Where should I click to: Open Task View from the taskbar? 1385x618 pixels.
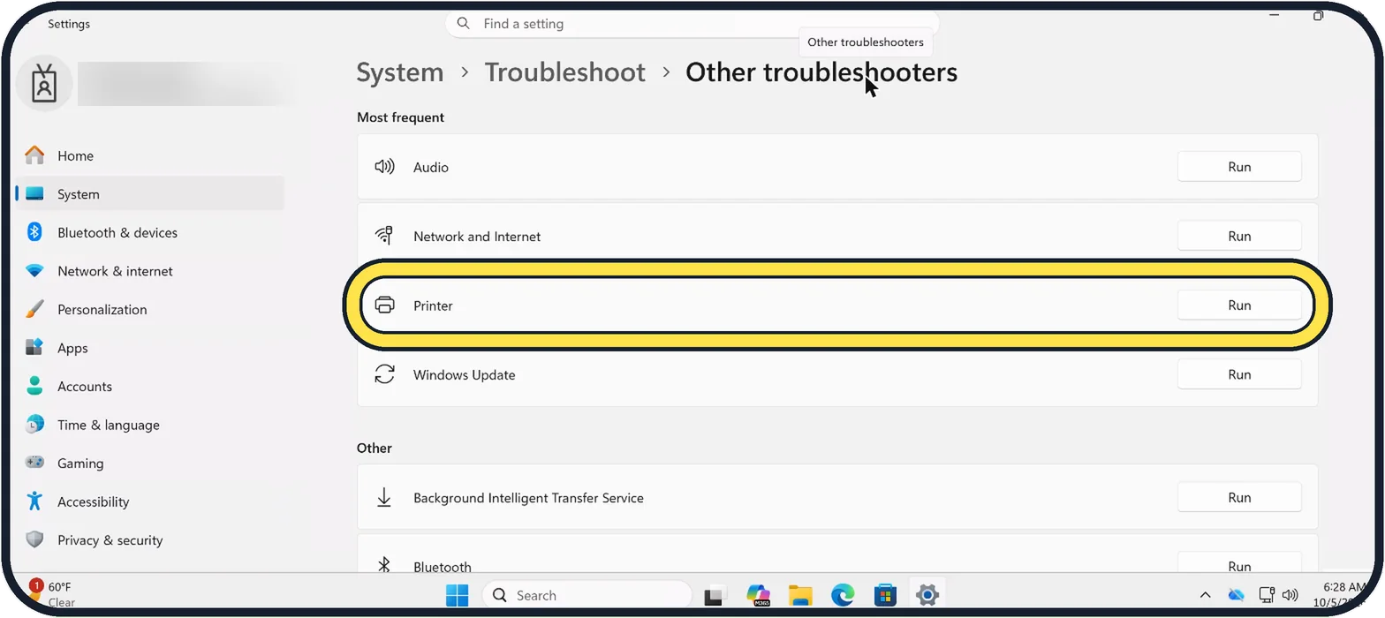point(715,596)
